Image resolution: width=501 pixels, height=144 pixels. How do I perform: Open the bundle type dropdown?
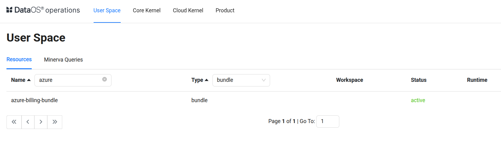click(x=241, y=80)
